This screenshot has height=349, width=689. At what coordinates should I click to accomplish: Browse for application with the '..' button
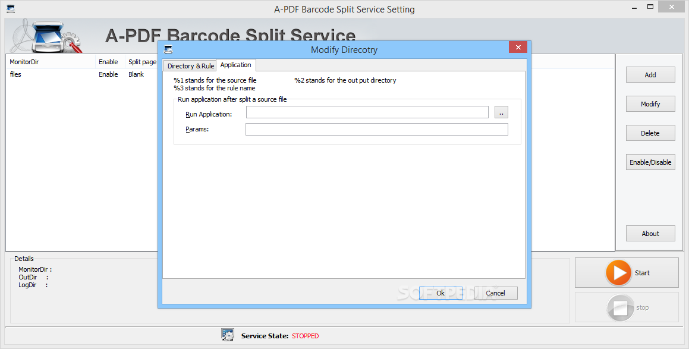501,112
